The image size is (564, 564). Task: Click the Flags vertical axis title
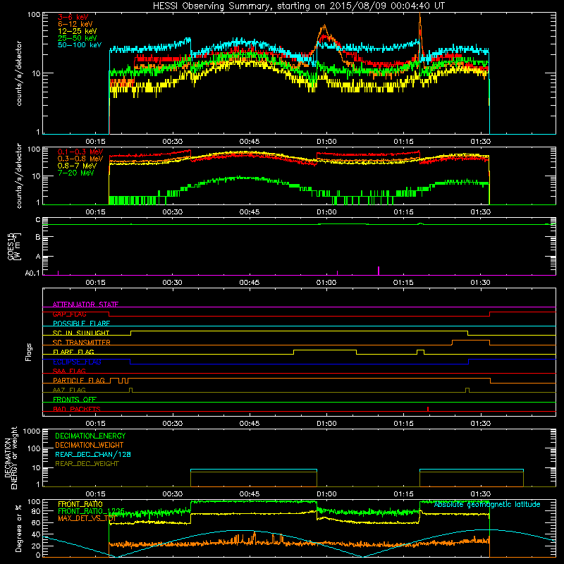(x=29, y=352)
